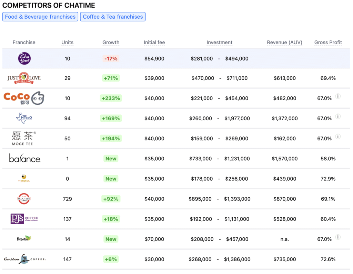Viewport: 353px width, 274px height.
Task: Click info icon beside Möge Tee gross profit
Action: (x=338, y=136)
